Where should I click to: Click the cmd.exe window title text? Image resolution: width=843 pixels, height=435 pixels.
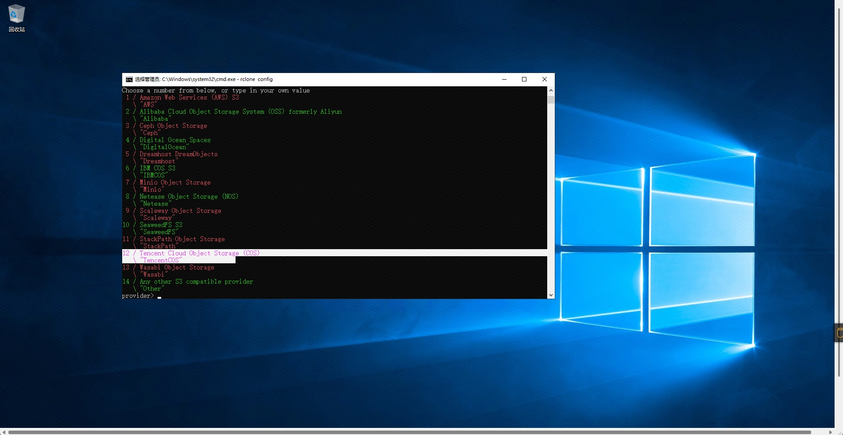point(204,80)
